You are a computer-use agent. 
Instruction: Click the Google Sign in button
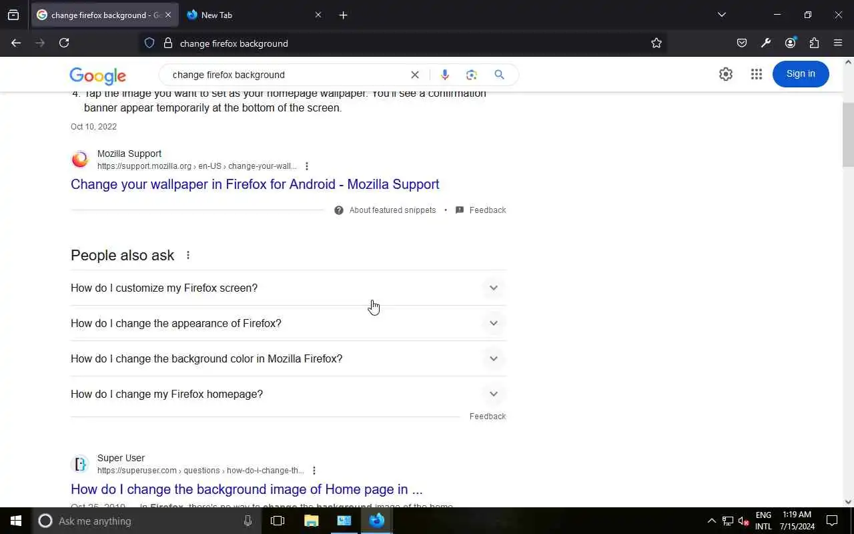click(x=801, y=74)
